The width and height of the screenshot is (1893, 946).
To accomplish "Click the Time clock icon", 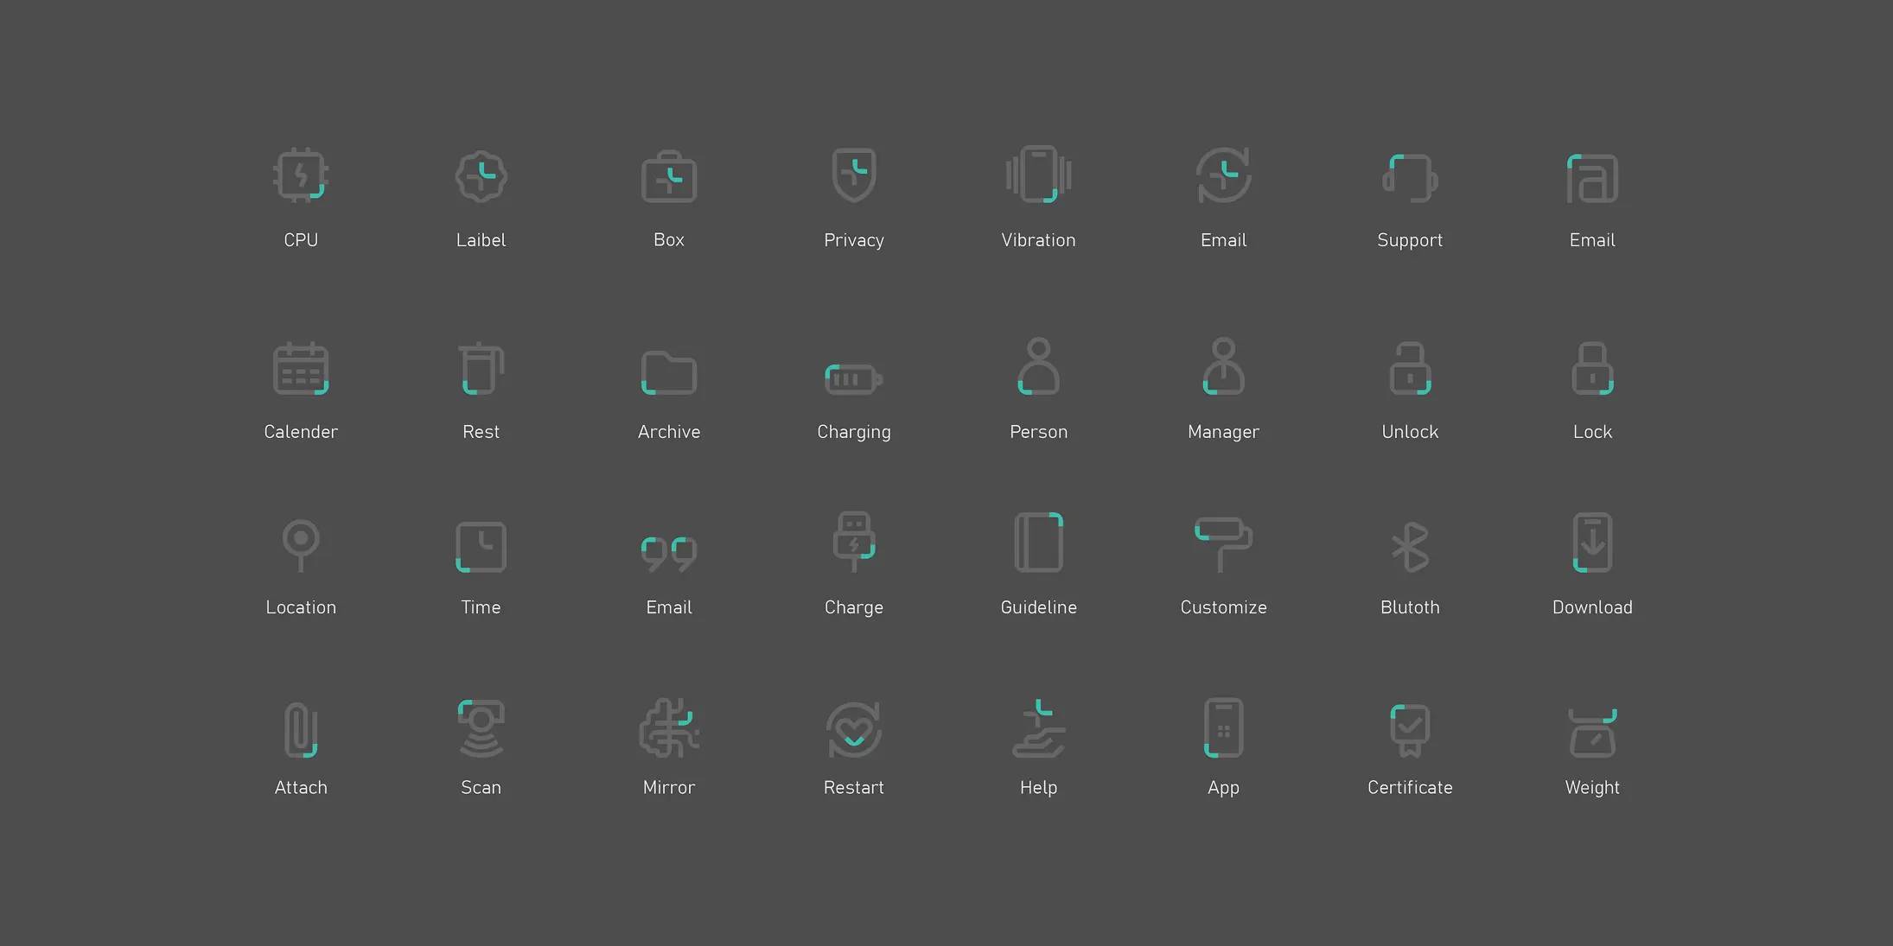I will [481, 546].
